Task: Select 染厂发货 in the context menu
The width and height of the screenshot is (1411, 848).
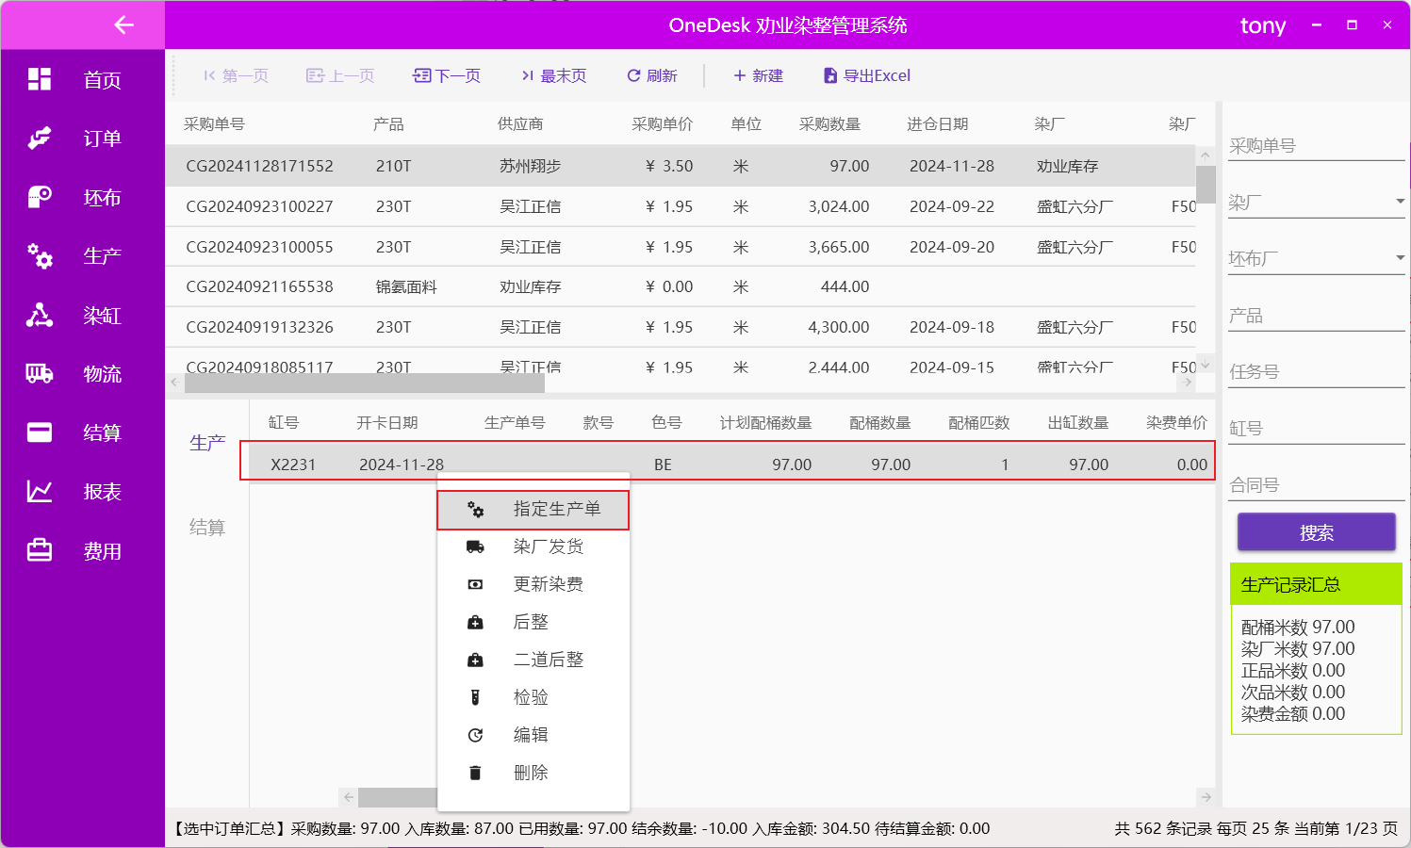Action: (x=533, y=546)
